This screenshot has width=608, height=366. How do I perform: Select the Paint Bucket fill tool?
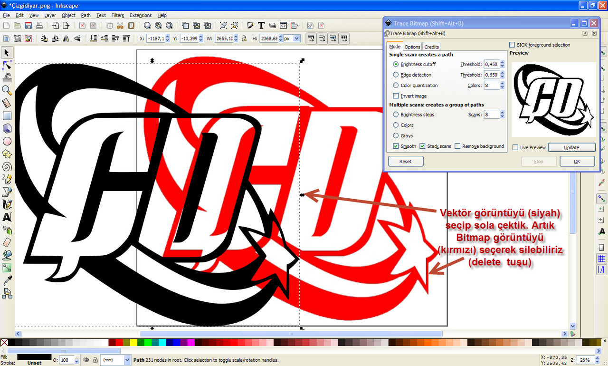tap(7, 255)
